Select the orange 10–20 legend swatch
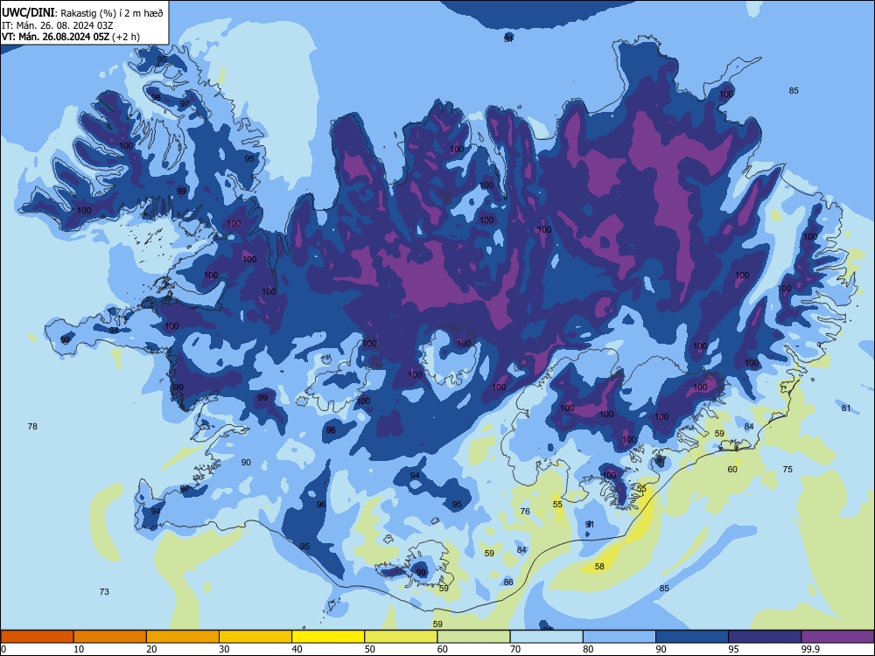The image size is (875, 656). coord(110,637)
